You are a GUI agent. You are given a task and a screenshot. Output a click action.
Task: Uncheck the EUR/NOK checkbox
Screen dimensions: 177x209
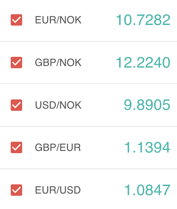[x=16, y=20]
